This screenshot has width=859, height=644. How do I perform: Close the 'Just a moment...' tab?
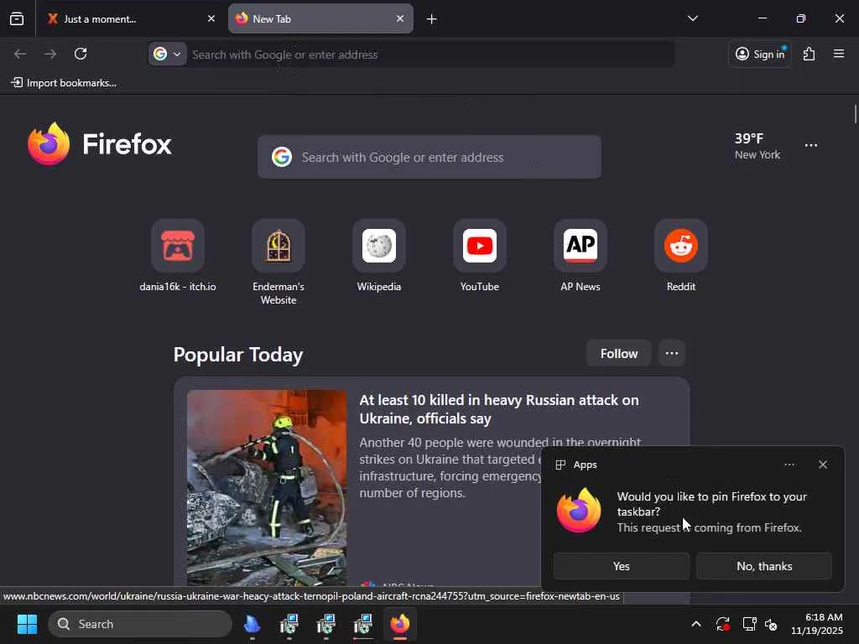click(x=211, y=18)
